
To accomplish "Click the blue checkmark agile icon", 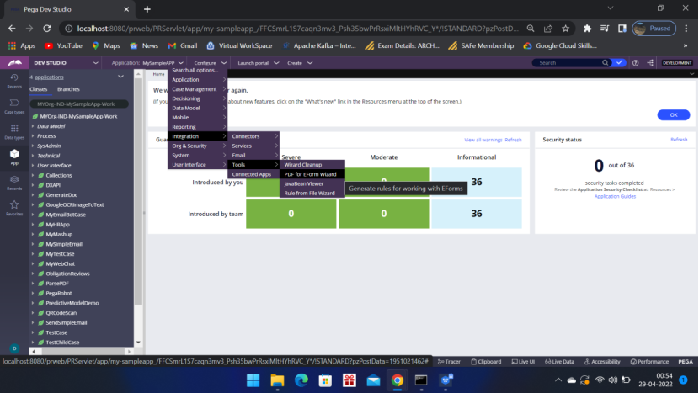I will click(x=619, y=63).
